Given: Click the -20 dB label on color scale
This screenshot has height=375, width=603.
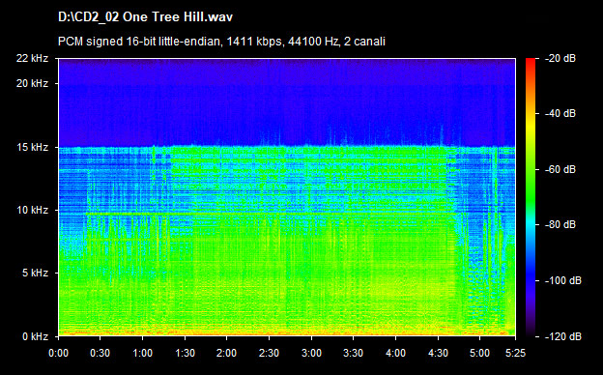Looking at the screenshot, I should click(560, 58).
